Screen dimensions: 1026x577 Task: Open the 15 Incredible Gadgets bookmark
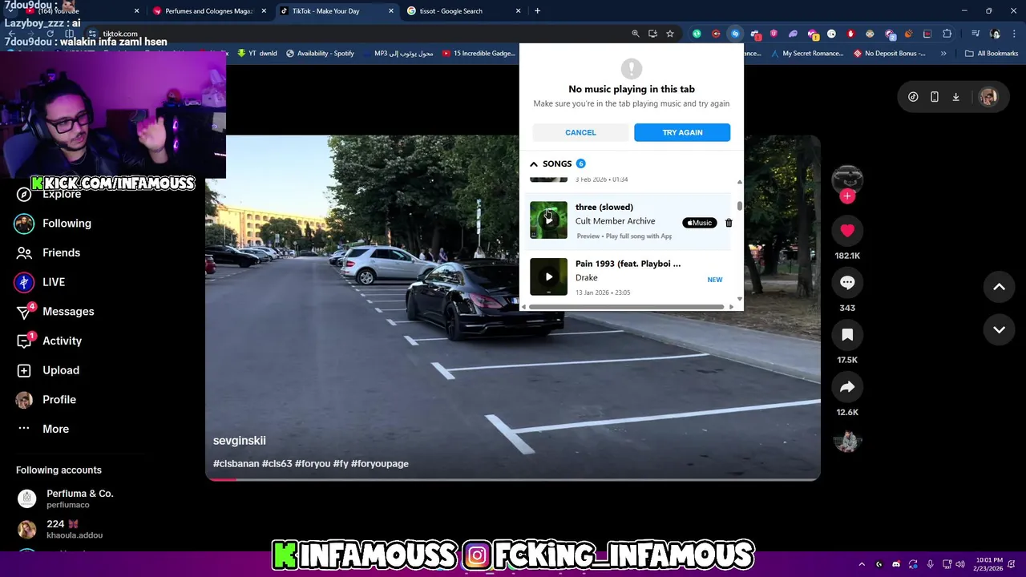(479, 54)
